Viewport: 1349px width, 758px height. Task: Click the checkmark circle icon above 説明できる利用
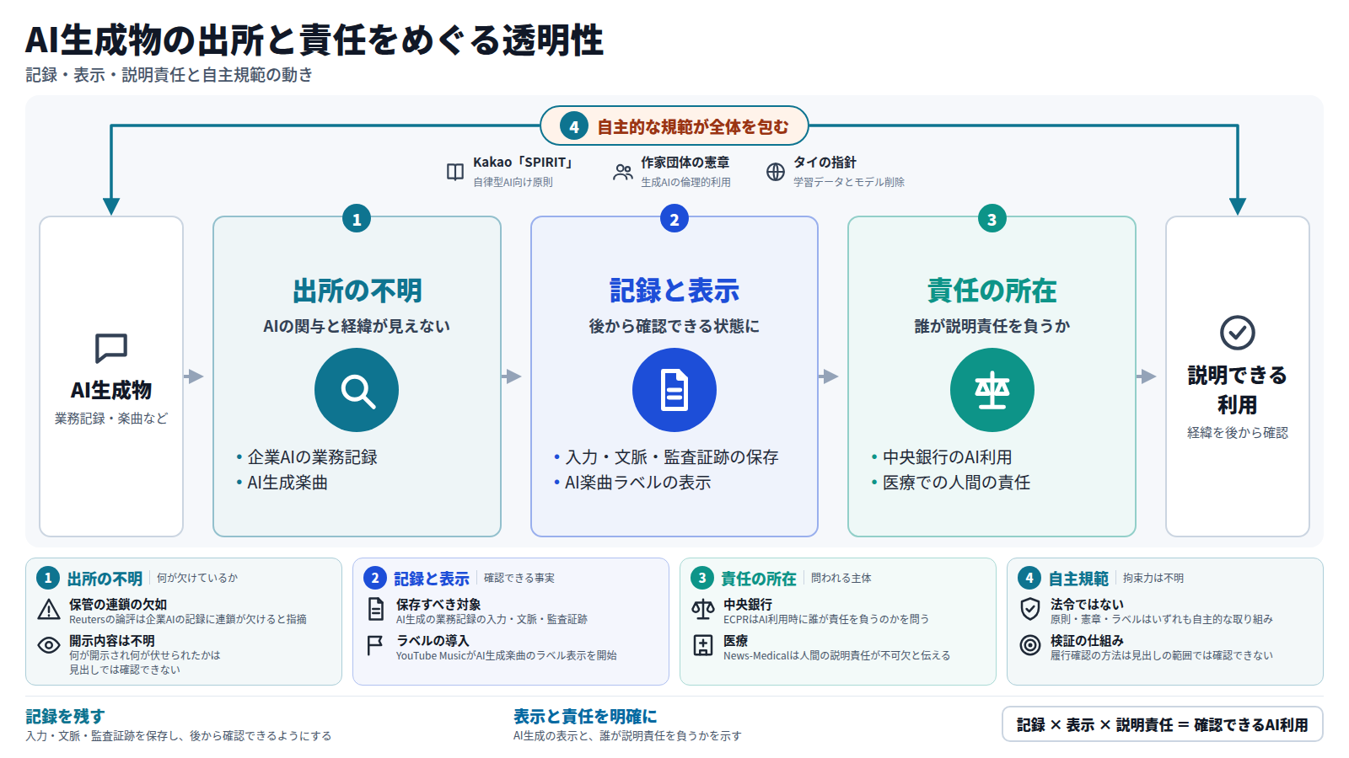tap(1238, 333)
